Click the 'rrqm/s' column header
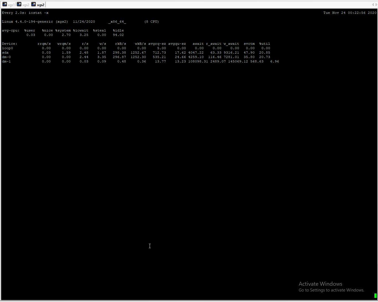Image resolution: width=378 pixels, height=302 pixels. click(x=44, y=44)
